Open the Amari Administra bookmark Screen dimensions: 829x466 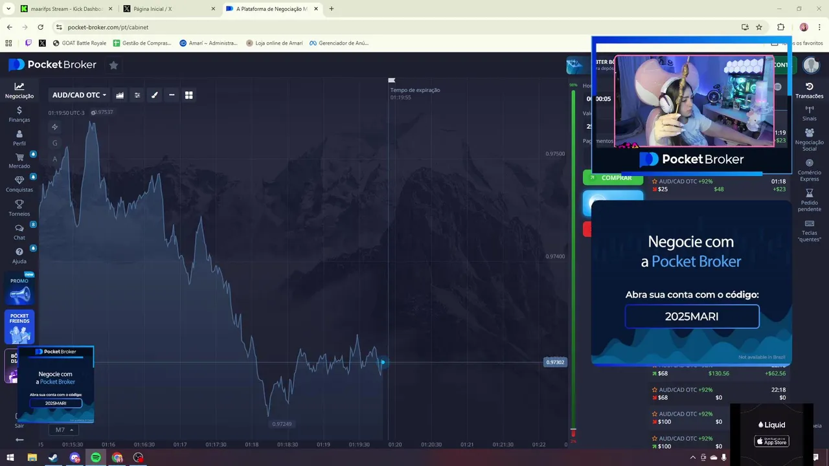point(209,43)
